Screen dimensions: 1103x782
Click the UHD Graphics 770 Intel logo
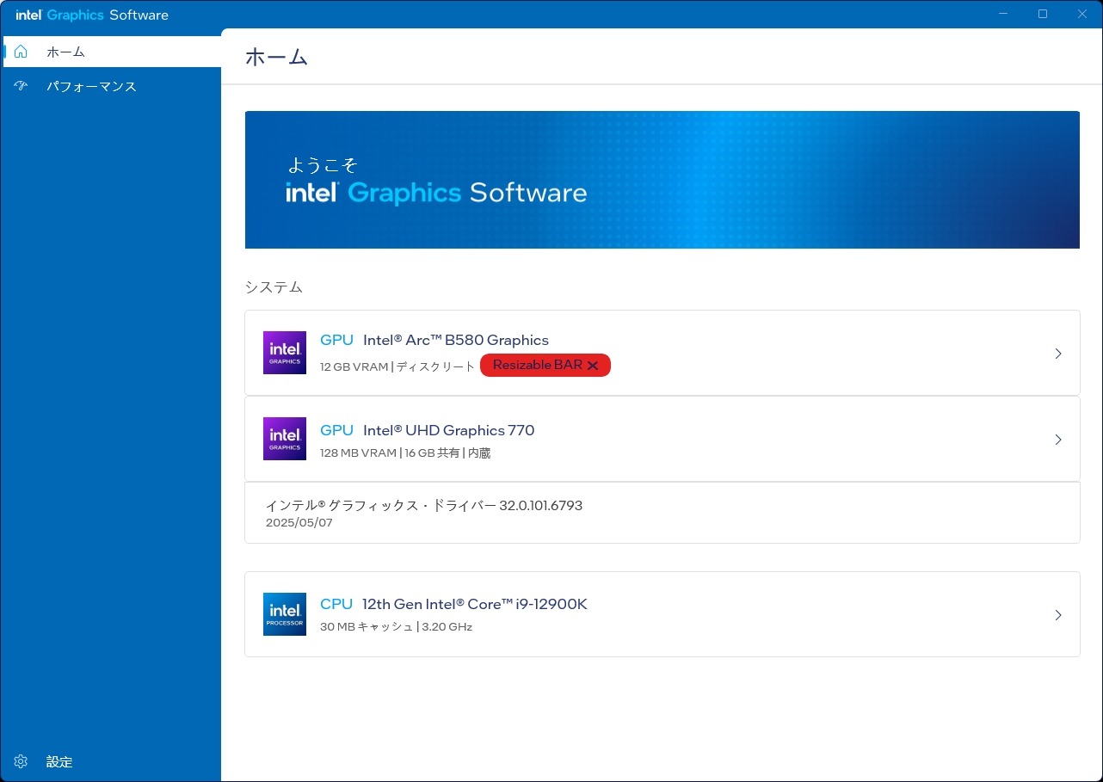285,439
